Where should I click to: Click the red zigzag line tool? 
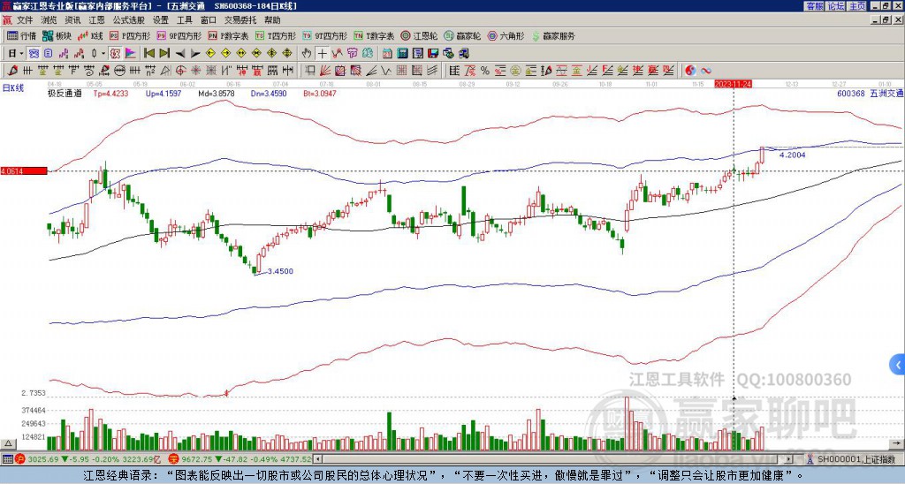(x=337, y=54)
